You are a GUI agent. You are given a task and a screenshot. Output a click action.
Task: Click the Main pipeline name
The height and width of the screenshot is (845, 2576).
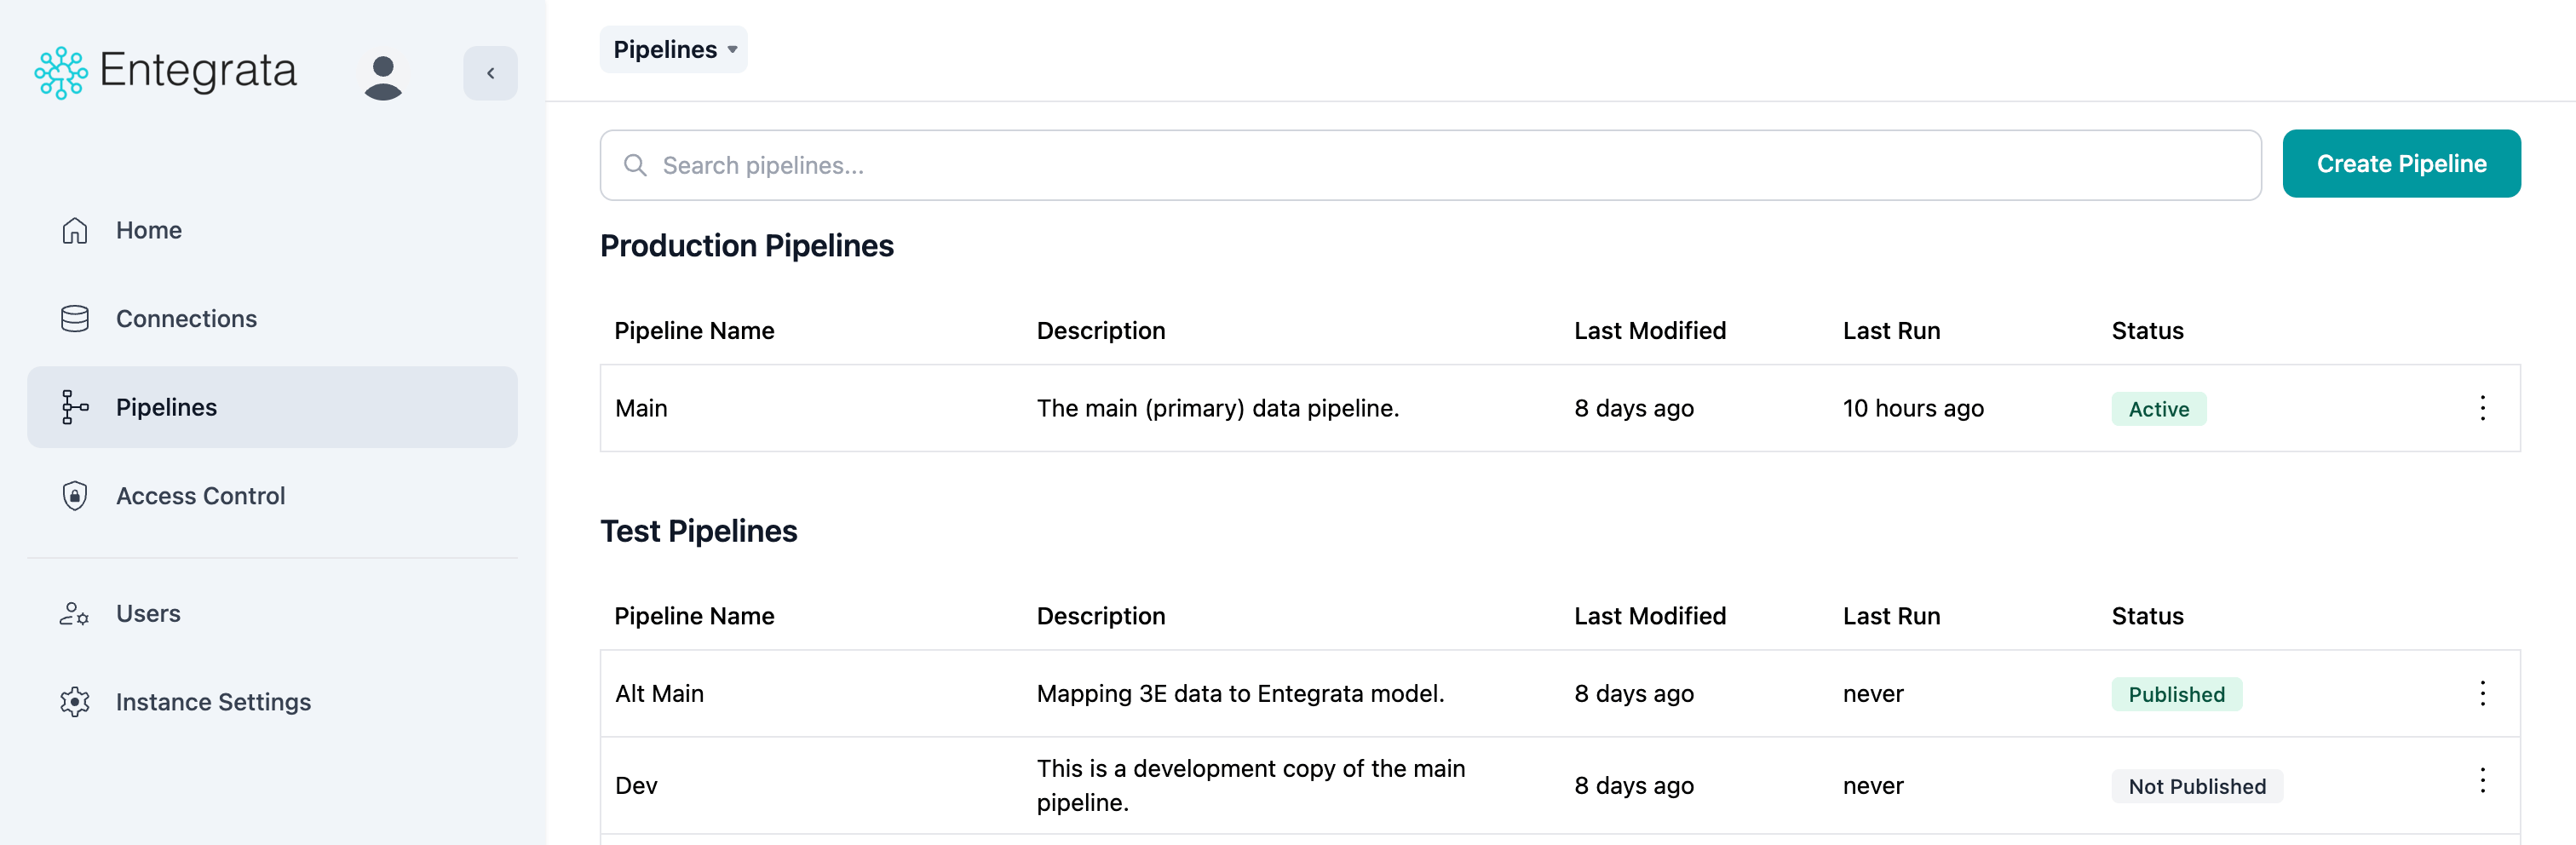(x=641, y=408)
